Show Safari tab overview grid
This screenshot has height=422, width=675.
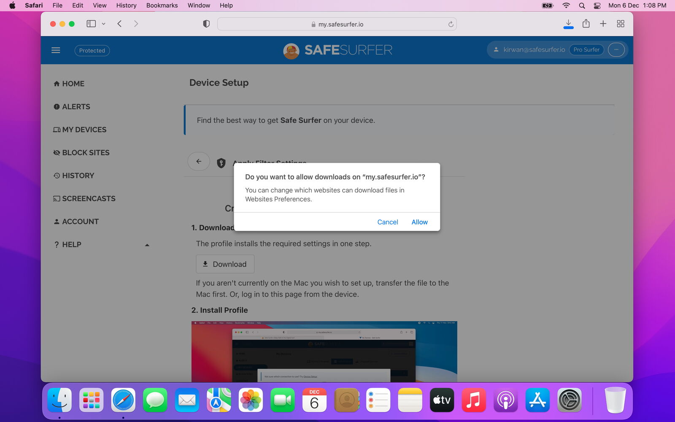[621, 24]
